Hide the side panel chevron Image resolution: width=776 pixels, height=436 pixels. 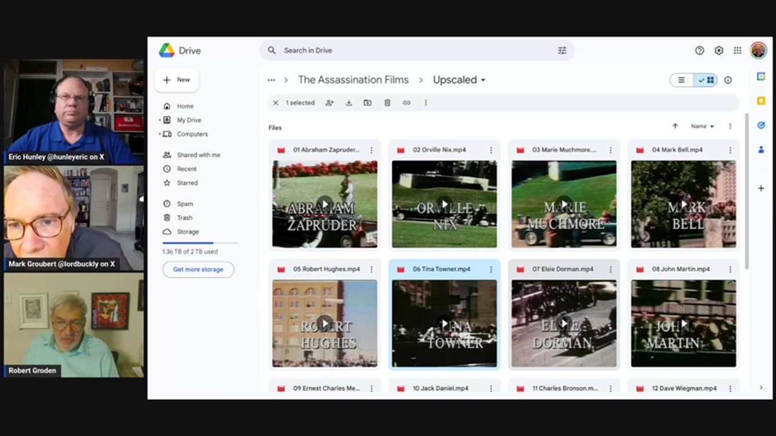tap(761, 388)
